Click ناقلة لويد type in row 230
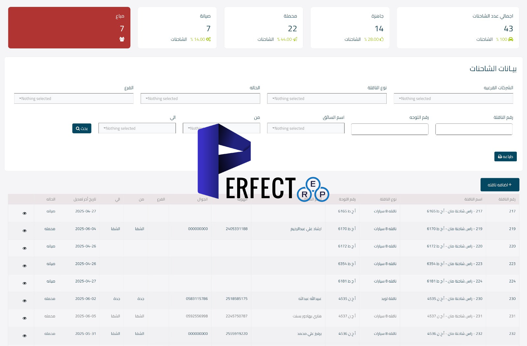 coord(389,299)
